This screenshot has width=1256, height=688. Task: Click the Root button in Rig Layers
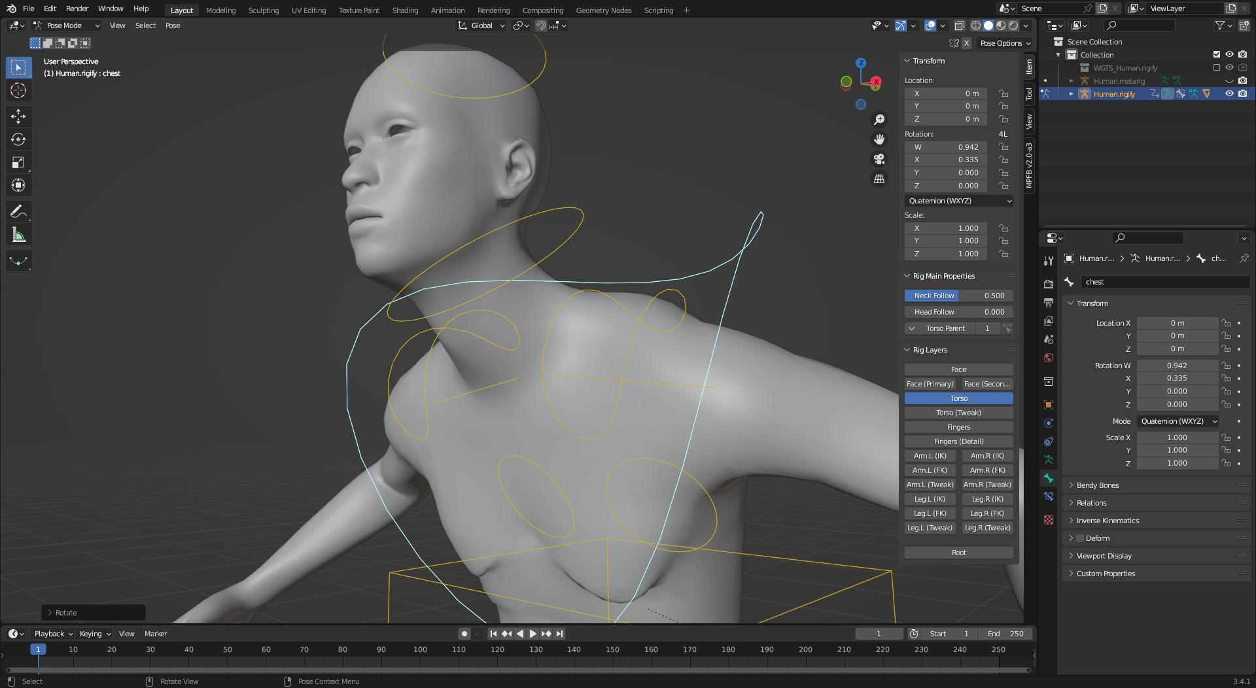(x=958, y=553)
